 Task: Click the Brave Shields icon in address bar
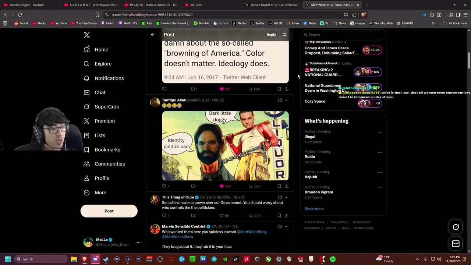click(x=363, y=15)
